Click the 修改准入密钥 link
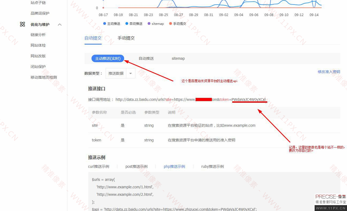This screenshot has height=211, width=347. (x=329, y=72)
